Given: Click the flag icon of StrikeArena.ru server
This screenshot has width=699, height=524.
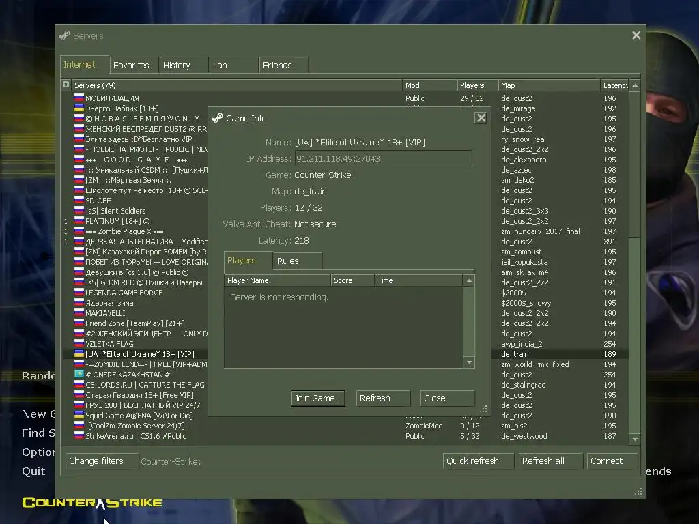Looking at the screenshot, I should tap(79, 436).
